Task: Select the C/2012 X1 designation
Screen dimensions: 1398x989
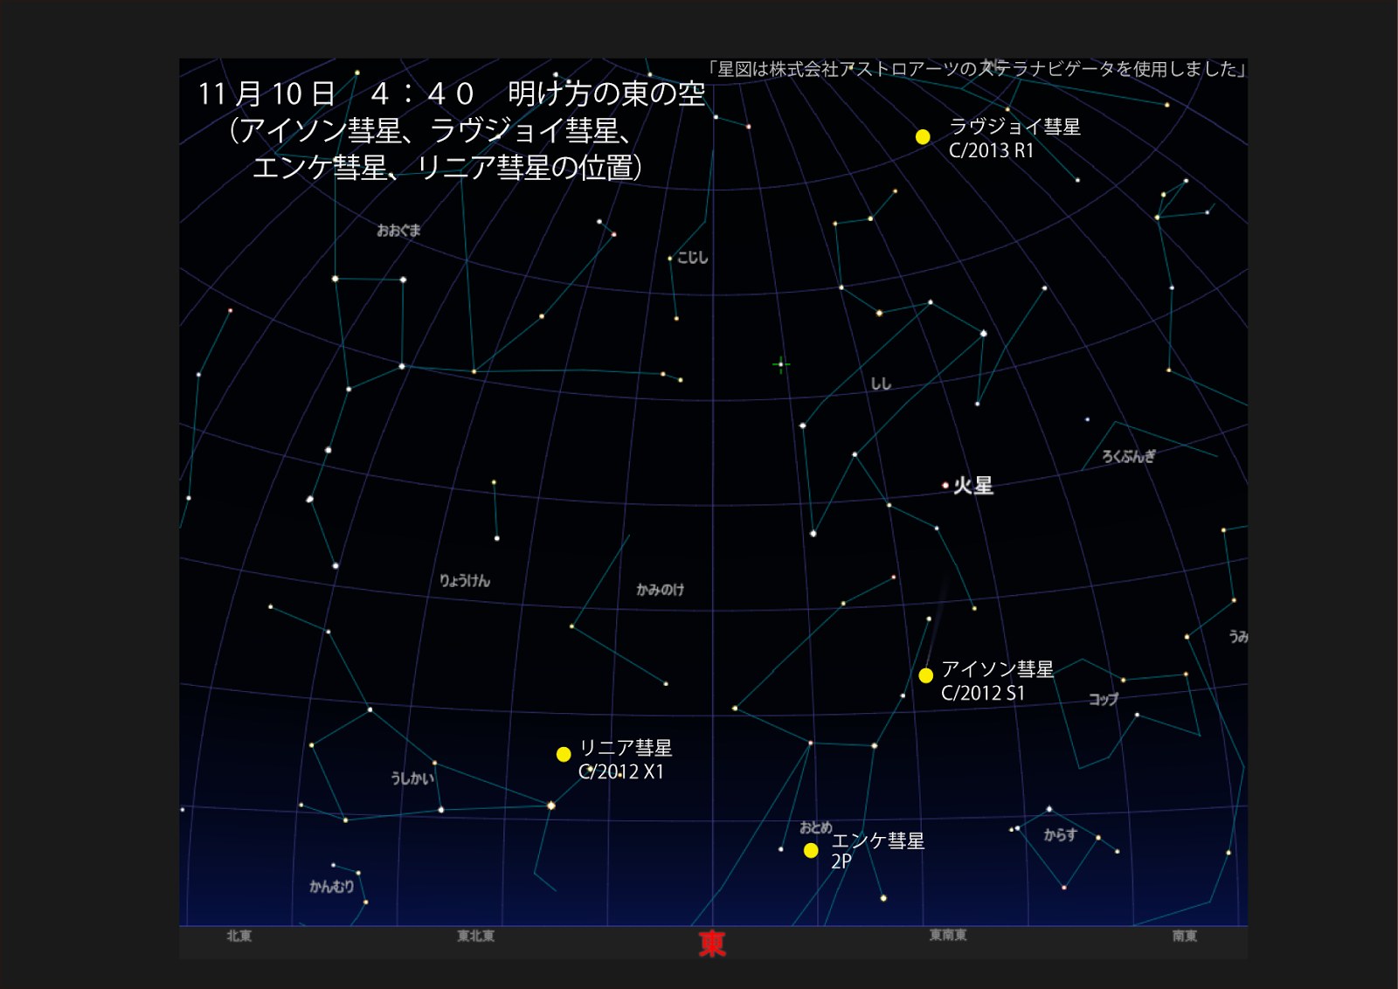Action: pyautogui.click(x=621, y=772)
